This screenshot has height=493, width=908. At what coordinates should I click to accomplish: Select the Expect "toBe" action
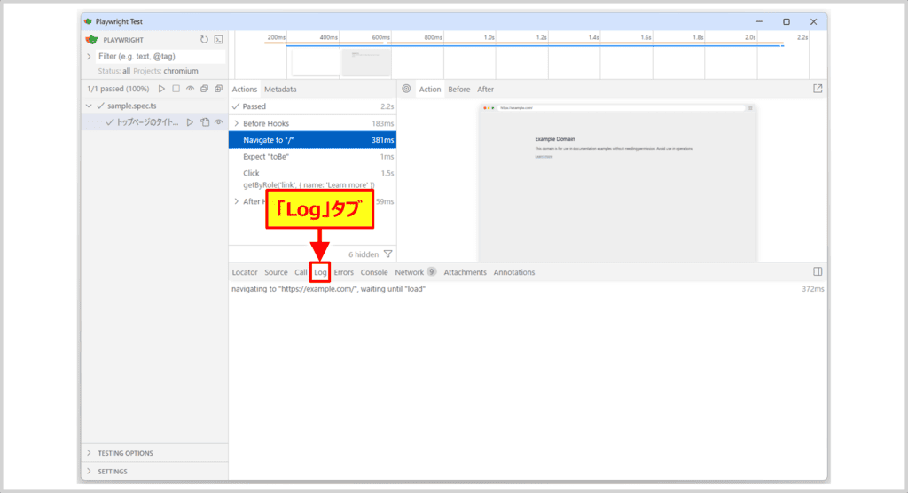[x=266, y=156]
